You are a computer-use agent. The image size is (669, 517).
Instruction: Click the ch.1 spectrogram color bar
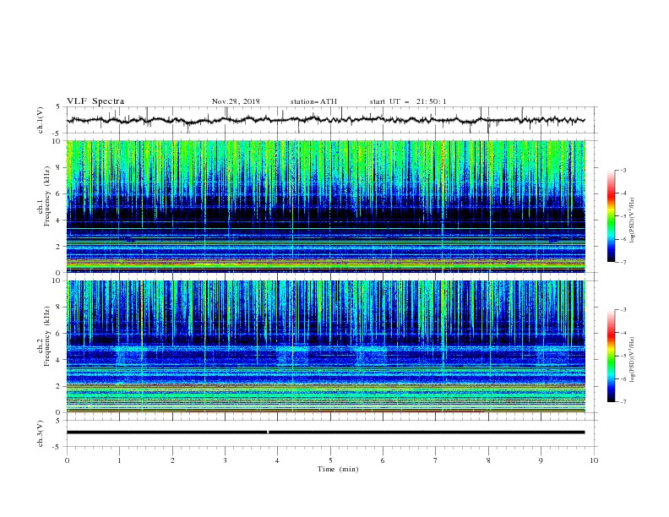(x=611, y=216)
